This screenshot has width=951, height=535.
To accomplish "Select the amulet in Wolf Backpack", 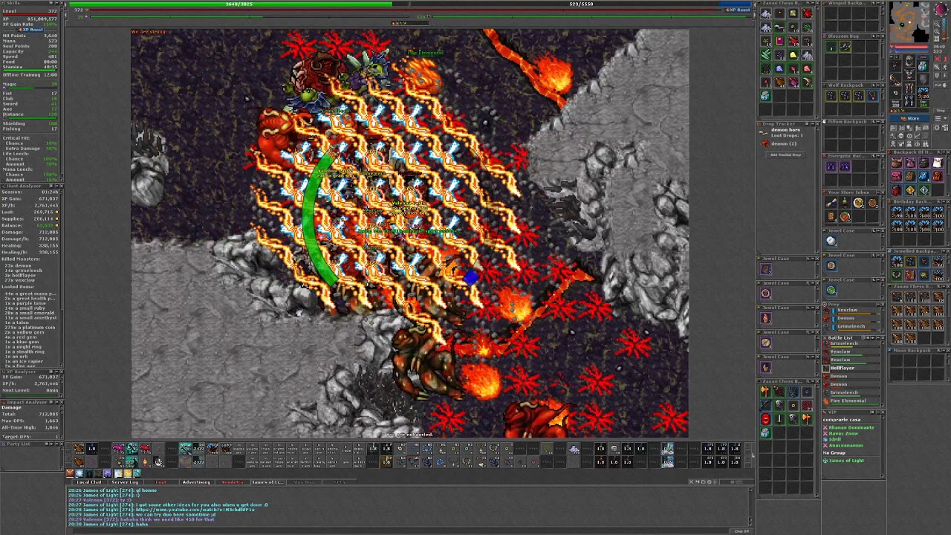I will [x=872, y=96].
